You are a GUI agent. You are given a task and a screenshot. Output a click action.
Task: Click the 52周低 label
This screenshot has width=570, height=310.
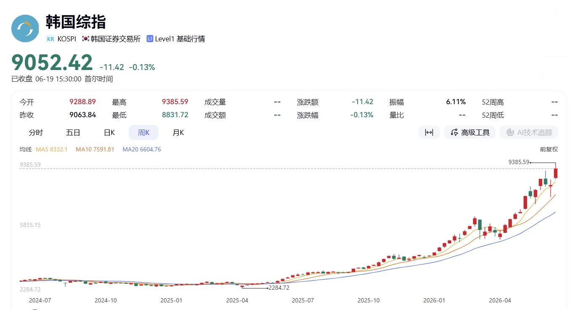pyautogui.click(x=493, y=115)
